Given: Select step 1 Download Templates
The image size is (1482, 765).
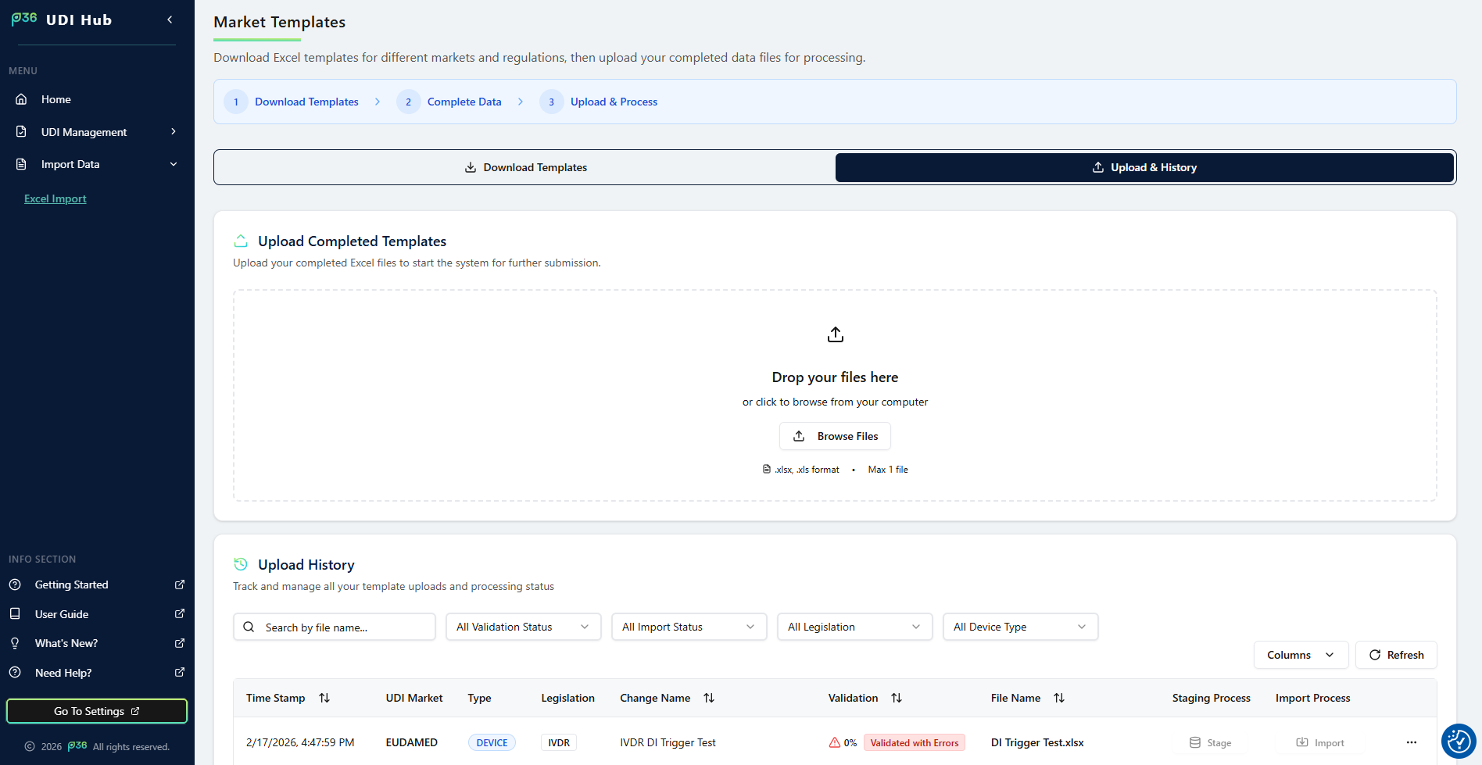Looking at the screenshot, I should point(292,102).
